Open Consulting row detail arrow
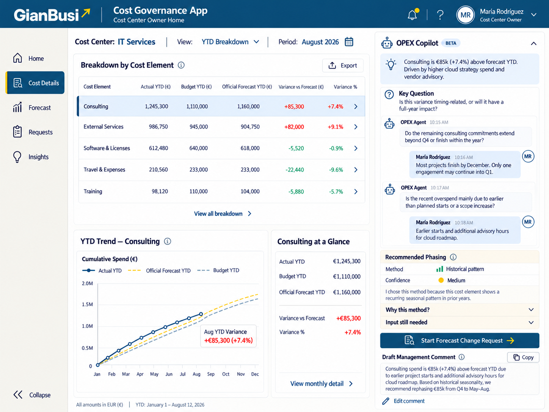This screenshot has width=549, height=412. coord(356,107)
